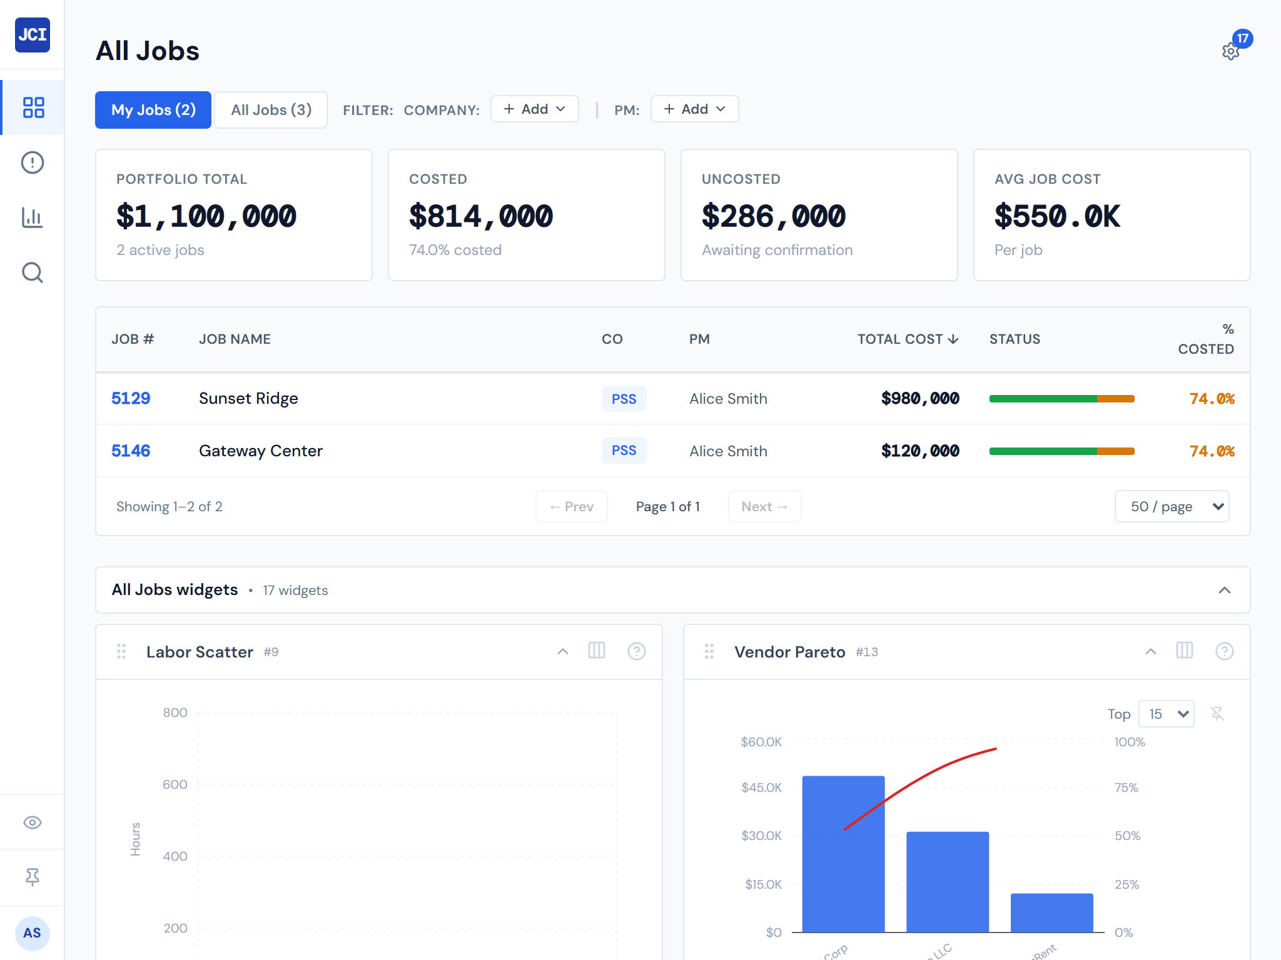Open the Company filter Add dropdown
The height and width of the screenshot is (960, 1281).
click(x=534, y=109)
